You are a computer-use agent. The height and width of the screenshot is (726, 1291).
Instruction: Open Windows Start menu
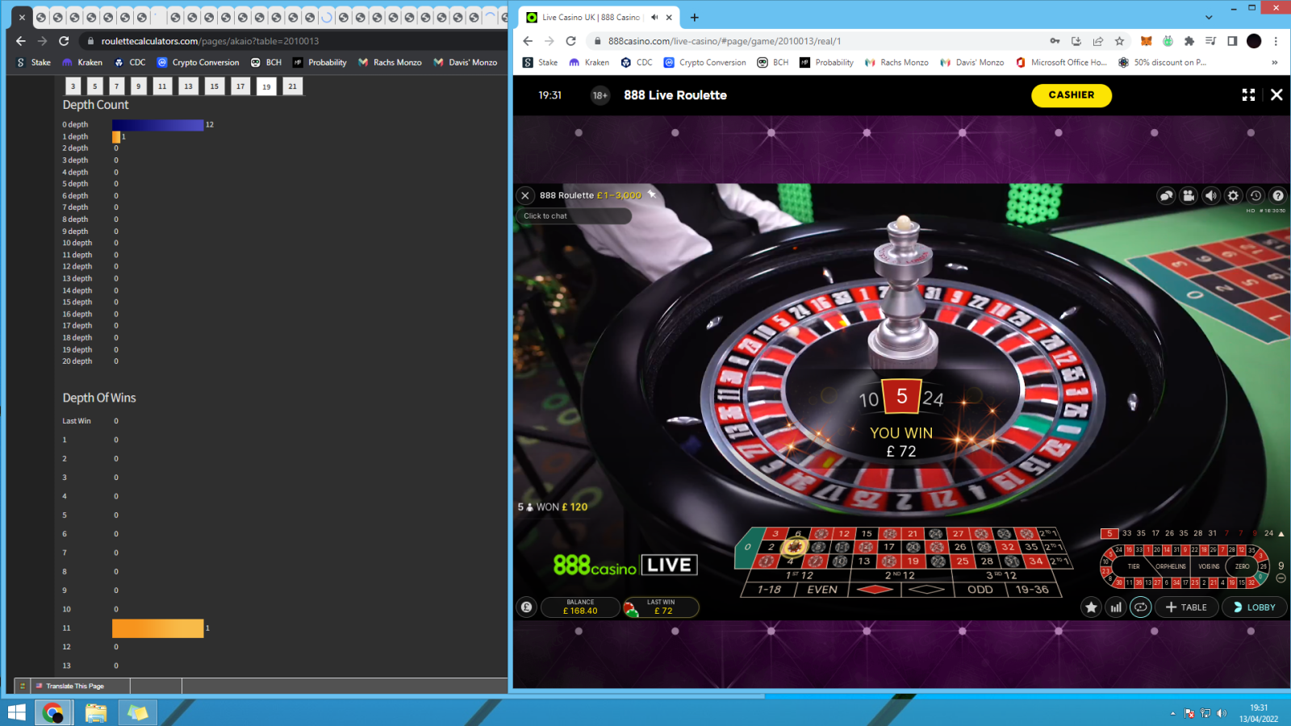[16, 713]
